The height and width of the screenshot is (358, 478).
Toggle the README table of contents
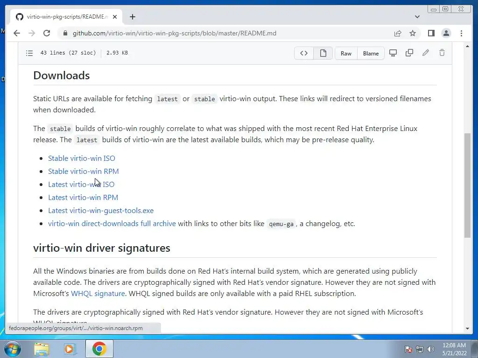29,53
